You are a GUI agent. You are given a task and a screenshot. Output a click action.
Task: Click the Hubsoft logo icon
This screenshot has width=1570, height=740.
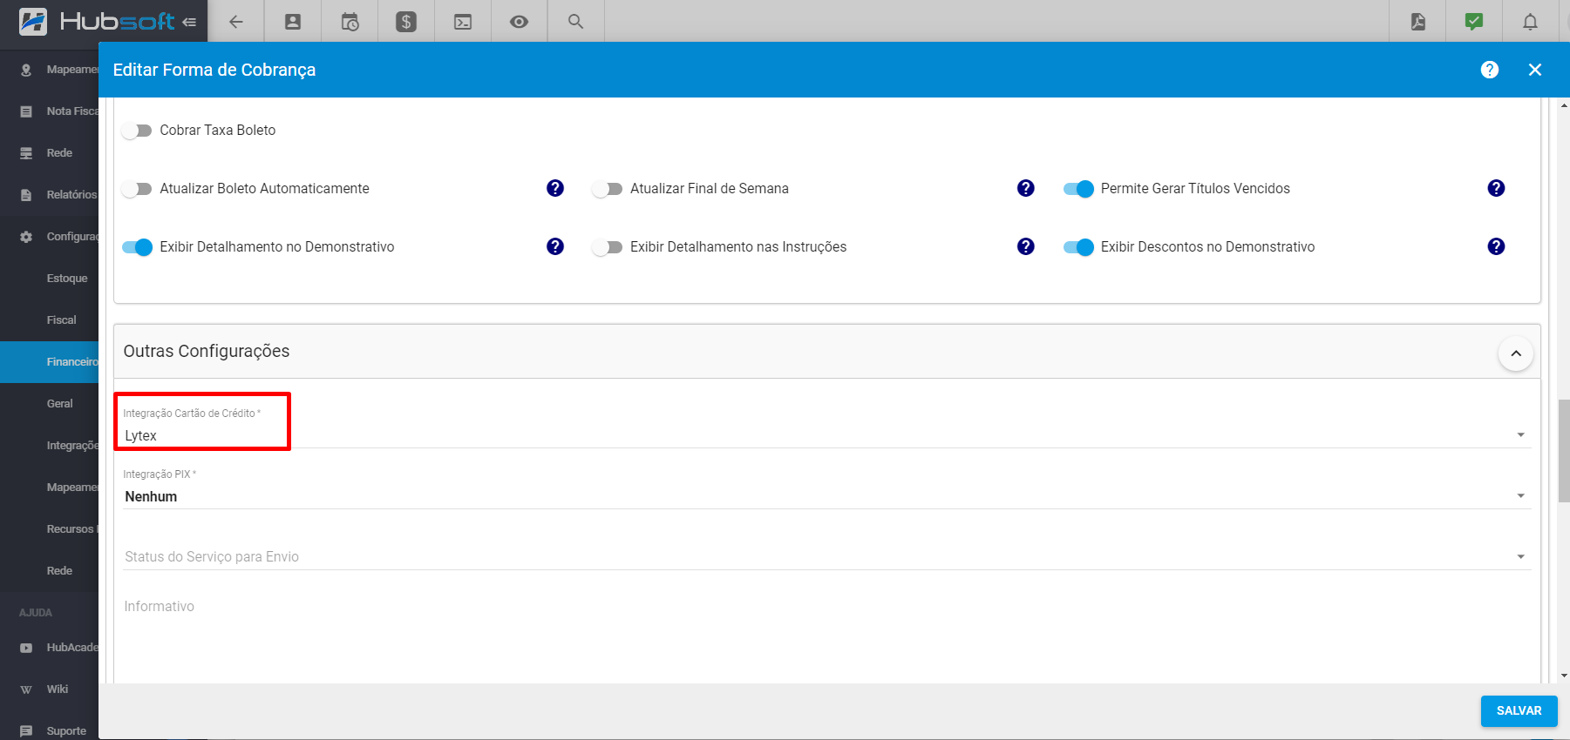[x=33, y=22]
